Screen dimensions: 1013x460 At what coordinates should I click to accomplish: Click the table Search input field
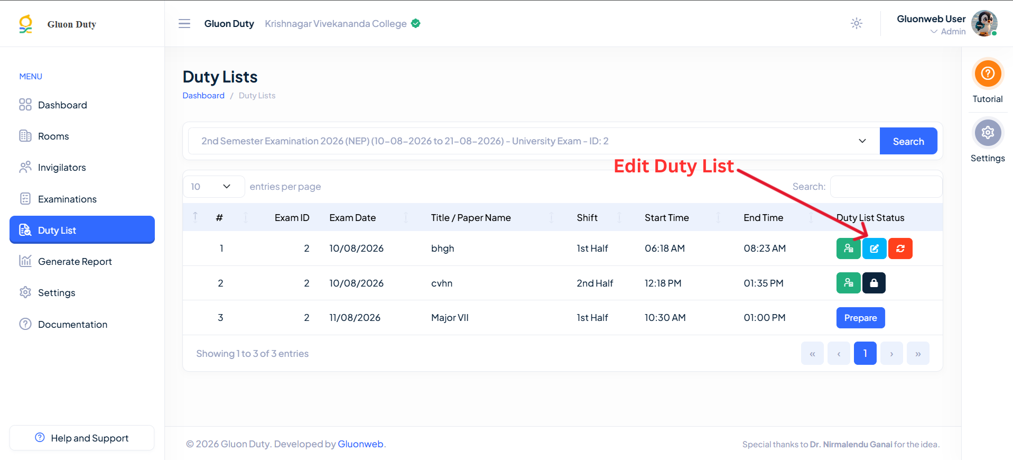(x=886, y=187)
